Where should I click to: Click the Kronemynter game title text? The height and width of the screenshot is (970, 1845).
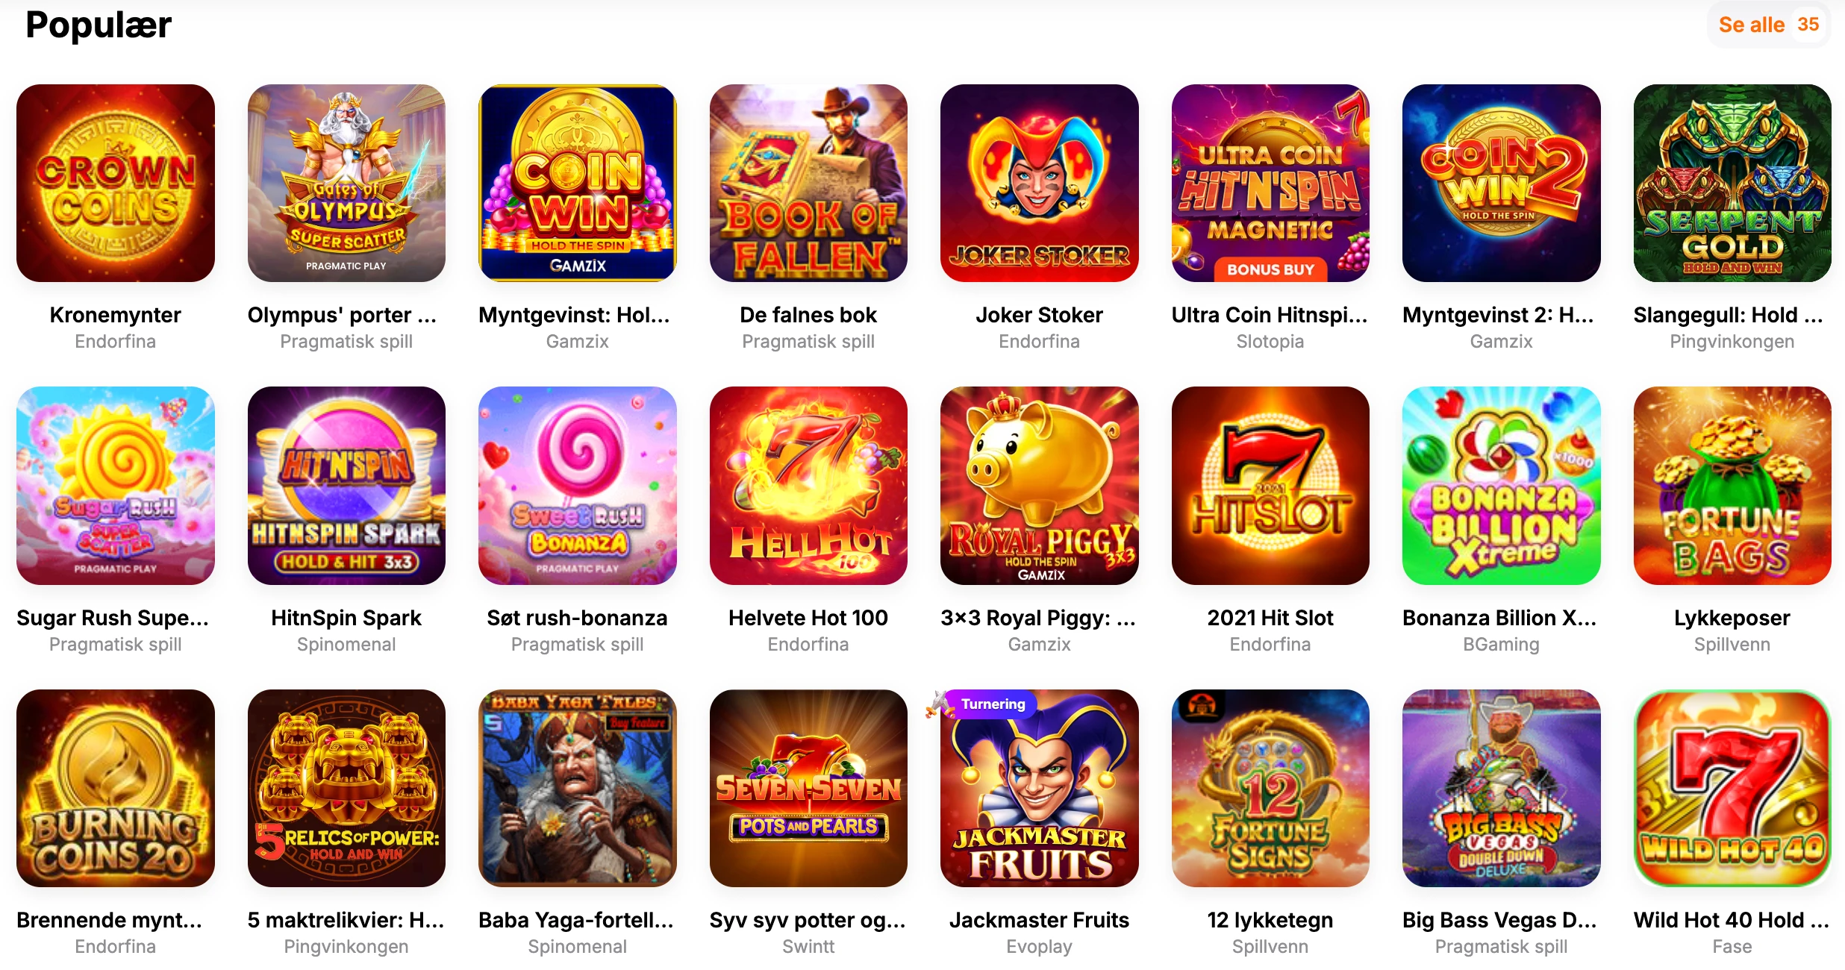[x=116, y=315]
